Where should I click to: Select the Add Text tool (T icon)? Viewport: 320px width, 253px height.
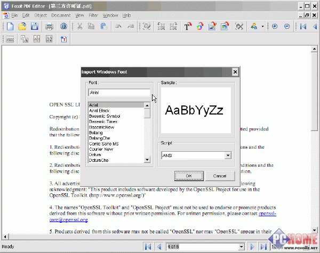188,27
